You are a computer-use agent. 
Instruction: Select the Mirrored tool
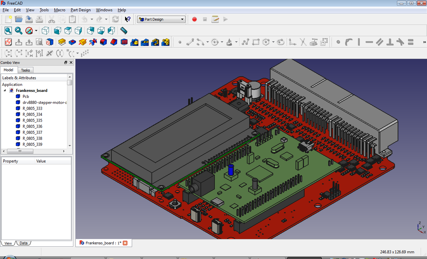[x=134, y=42]
